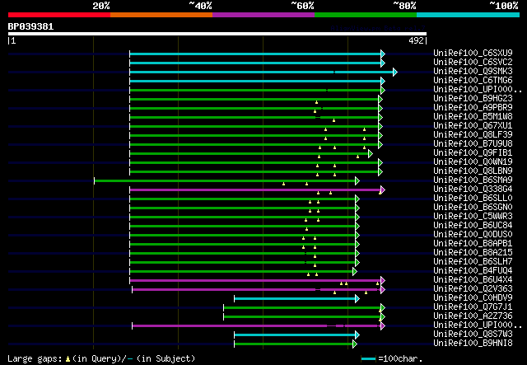This screenshot has height=365, width=527.
Task: Click the arrowhead of the UniRef100_A2Z736 row
Action: [x=383, y=317]
